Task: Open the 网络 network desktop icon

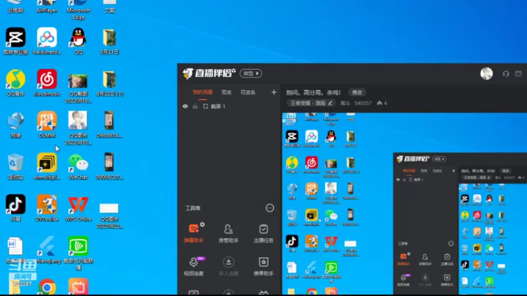Action: (x=15, y=124)
